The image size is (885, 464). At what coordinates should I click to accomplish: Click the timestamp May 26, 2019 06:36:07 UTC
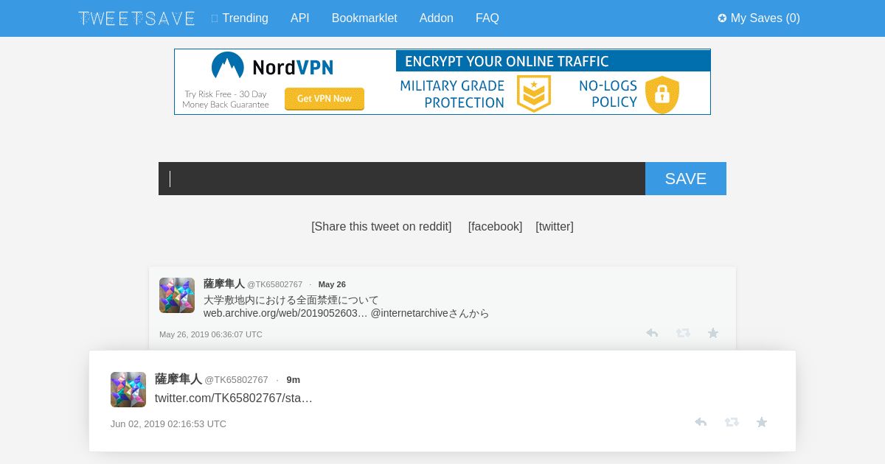[211, 334]
